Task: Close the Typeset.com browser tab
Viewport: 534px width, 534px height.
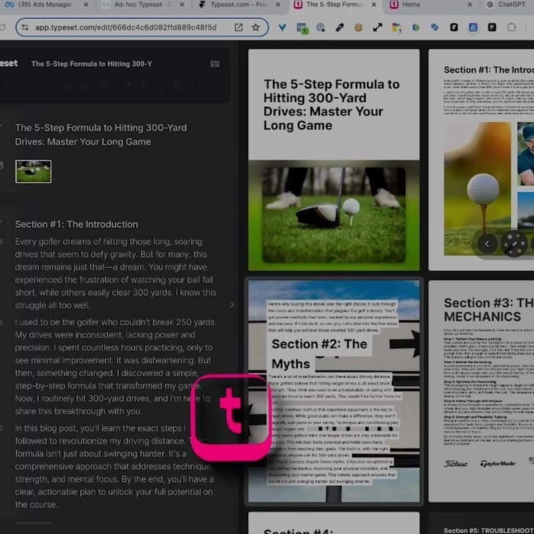Action: tap(278, 5)
